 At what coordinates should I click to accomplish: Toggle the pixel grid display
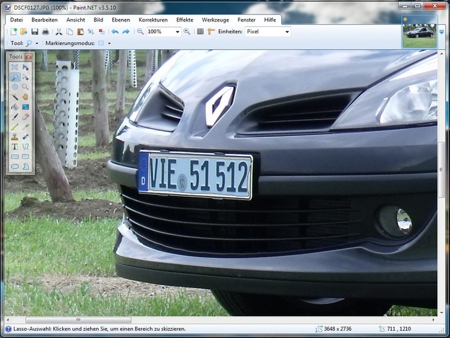coord(200,32)
